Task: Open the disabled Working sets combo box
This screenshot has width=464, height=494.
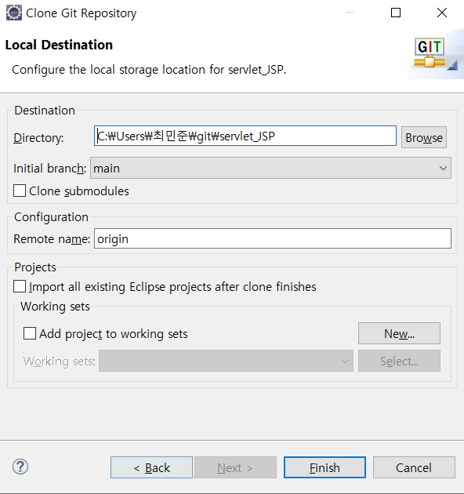Action: tap(226, 361)
